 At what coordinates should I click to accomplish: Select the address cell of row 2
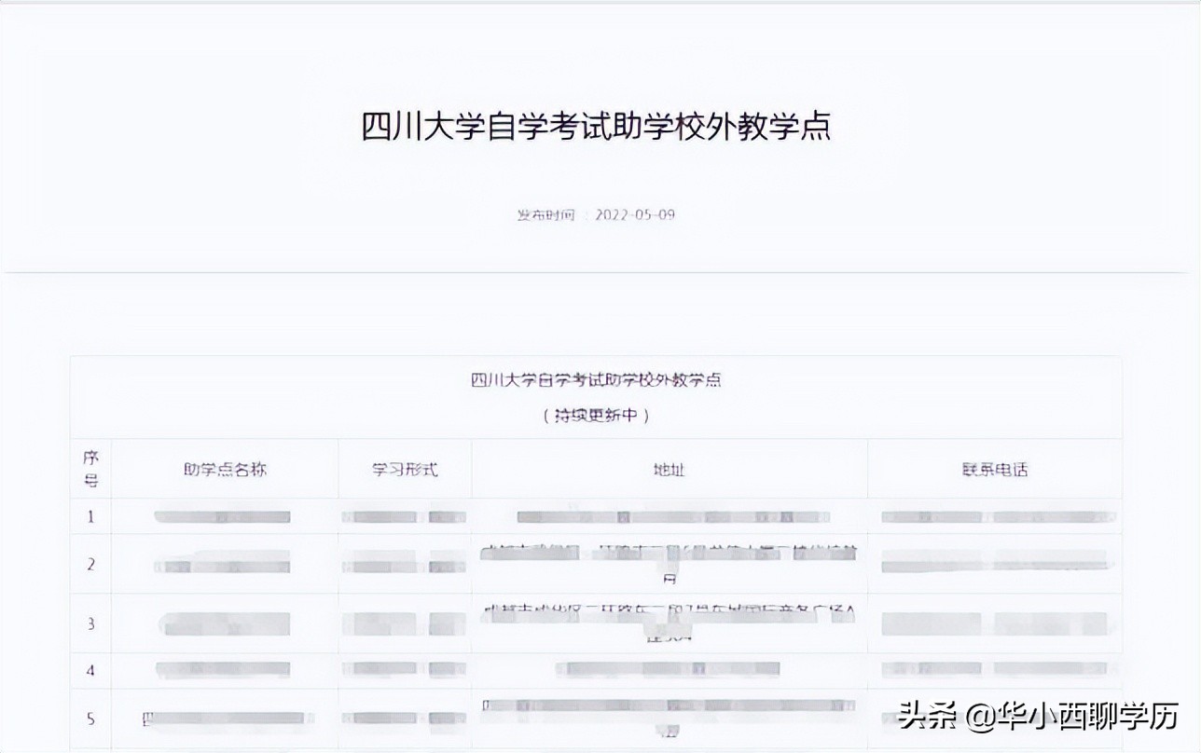[x=671, y=564]
